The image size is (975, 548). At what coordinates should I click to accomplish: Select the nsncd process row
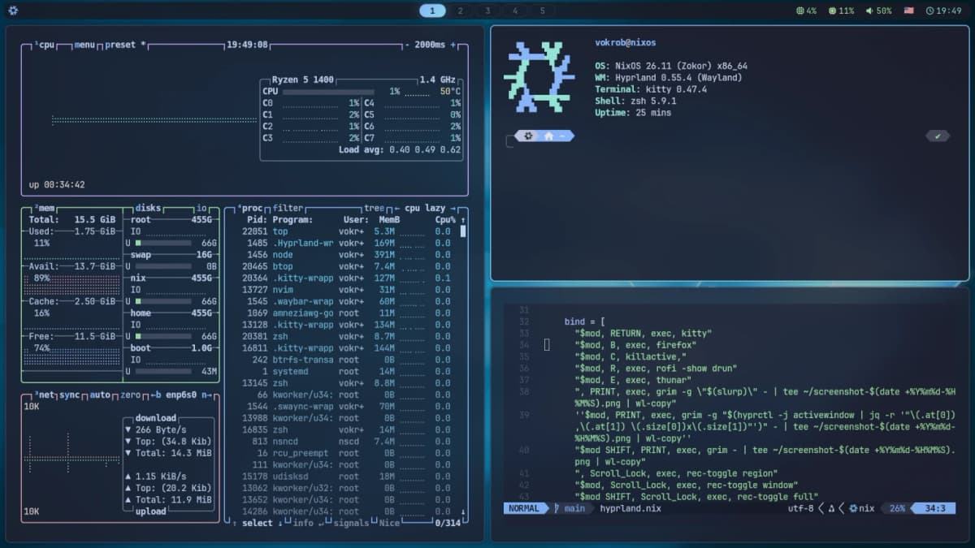(345, 442)
